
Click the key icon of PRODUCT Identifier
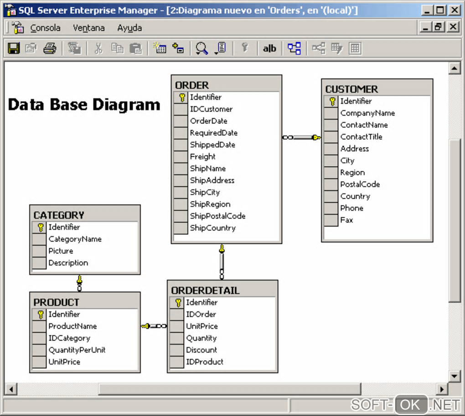(41, 315)
